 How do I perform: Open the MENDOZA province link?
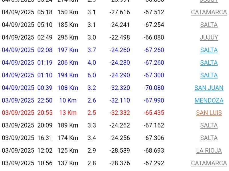coord(209,101)
